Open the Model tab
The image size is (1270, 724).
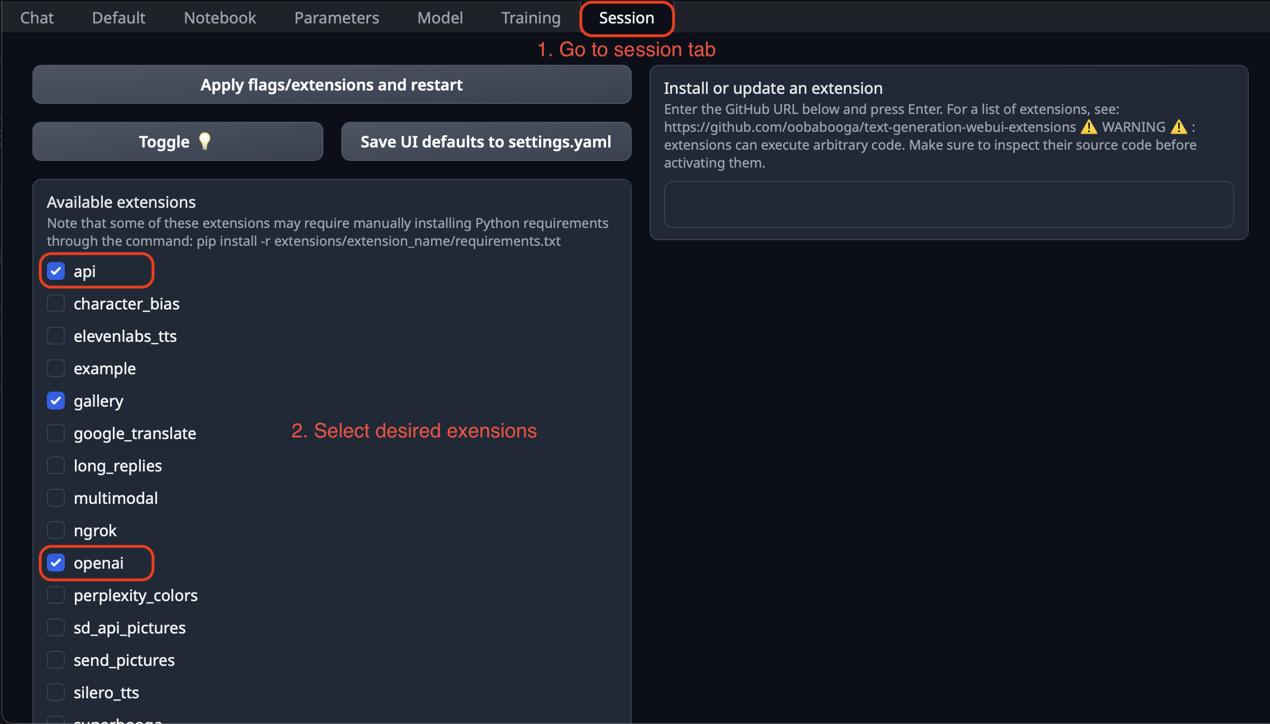click(x=440, y=17)
